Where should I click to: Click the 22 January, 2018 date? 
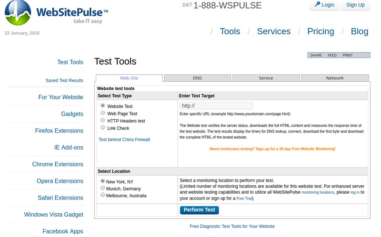22,33
